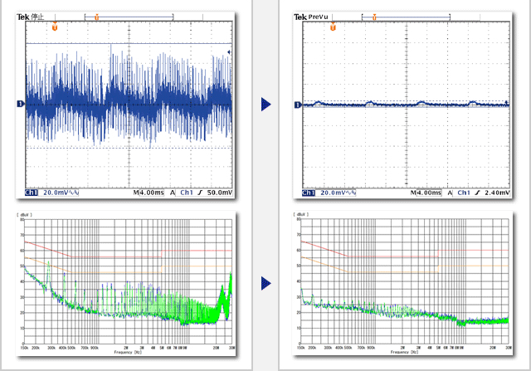Click the M 4.00ms timebase on left scope
Screen dimensions: 531x371
pyautogui.click(x=149, y=193)
